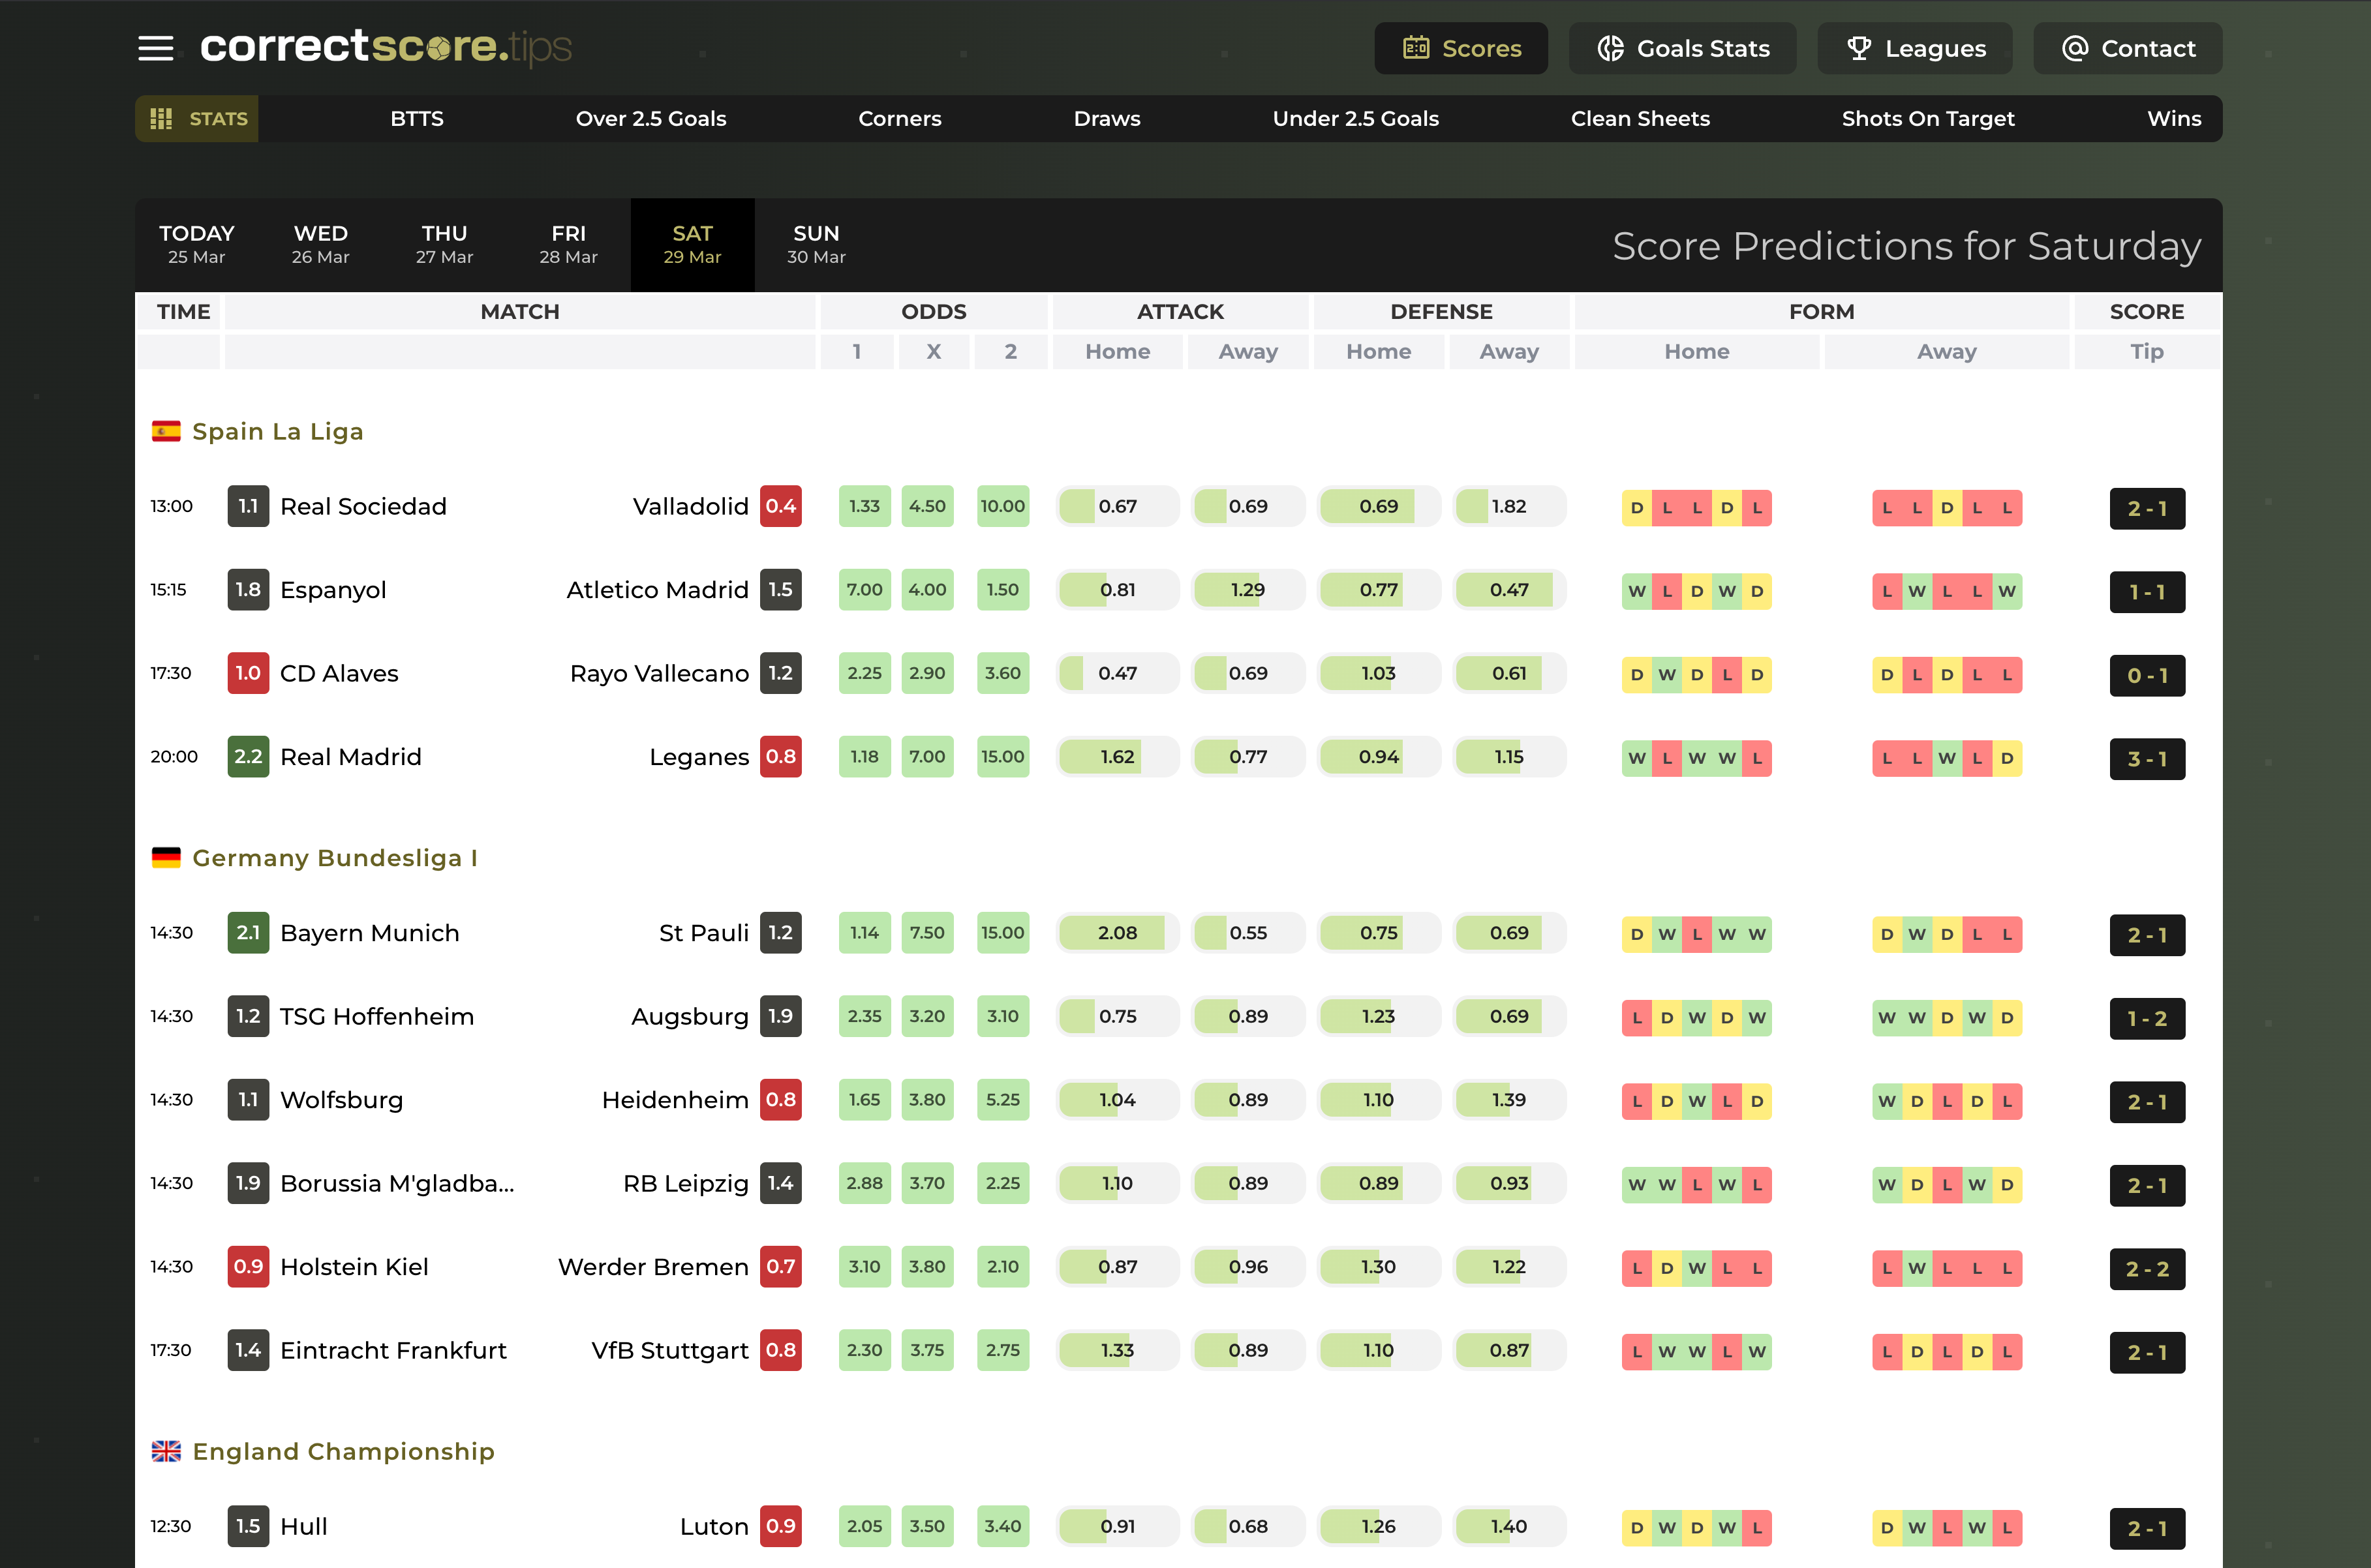Open the Over 2.5 Goals stats

click(651, 119)
